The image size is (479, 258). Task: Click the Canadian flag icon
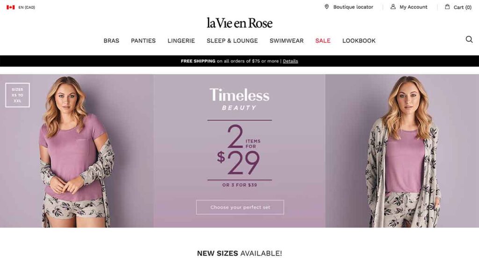coord(11,7)
